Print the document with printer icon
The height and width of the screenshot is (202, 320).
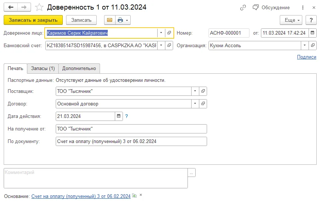pos(120,20)
